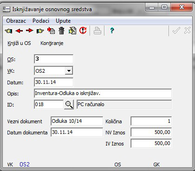The width and height of the screenshot is (195, 171).
Task: Click the red refresh exclamation icon
Action: [x=83, y=30]
